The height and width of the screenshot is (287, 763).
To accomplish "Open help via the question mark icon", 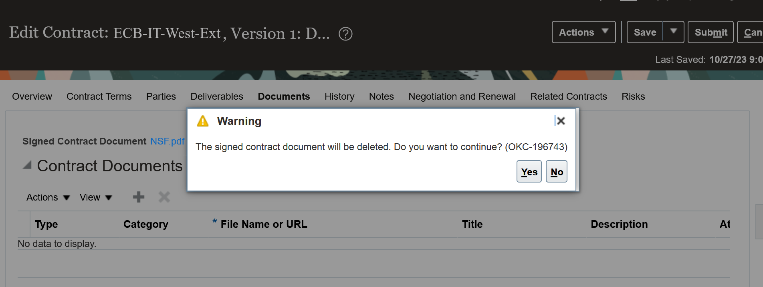I will tap(345, 34).
